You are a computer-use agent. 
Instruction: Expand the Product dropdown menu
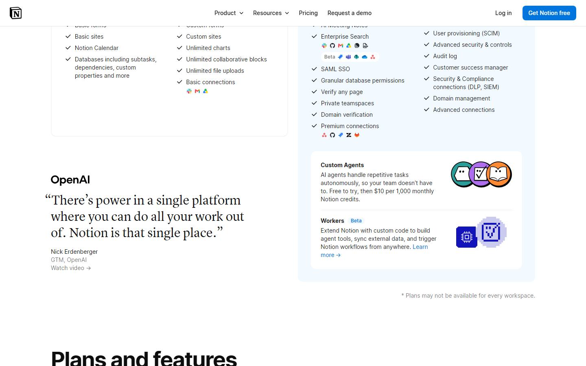coord(229,13)
